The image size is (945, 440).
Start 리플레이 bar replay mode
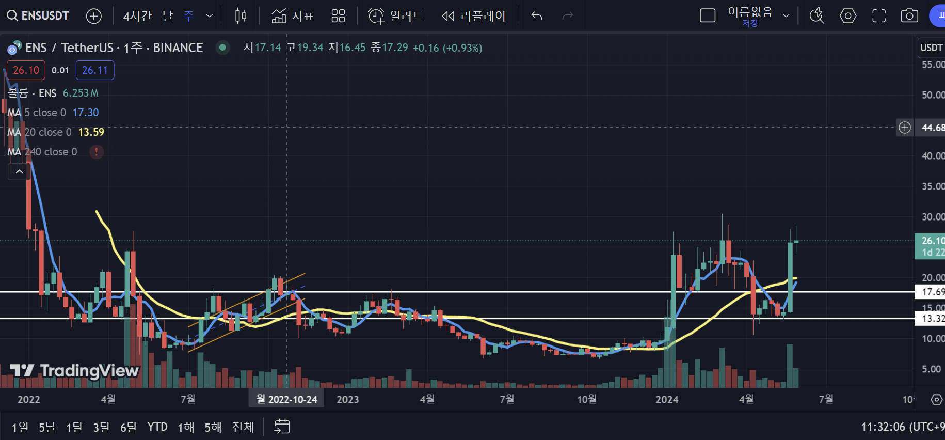pyautogui.click(x=473, y=16)
